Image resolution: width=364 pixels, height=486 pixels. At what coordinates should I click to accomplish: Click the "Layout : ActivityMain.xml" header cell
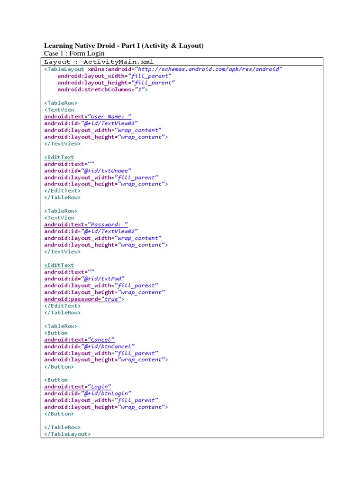click(x=182, y=62)
